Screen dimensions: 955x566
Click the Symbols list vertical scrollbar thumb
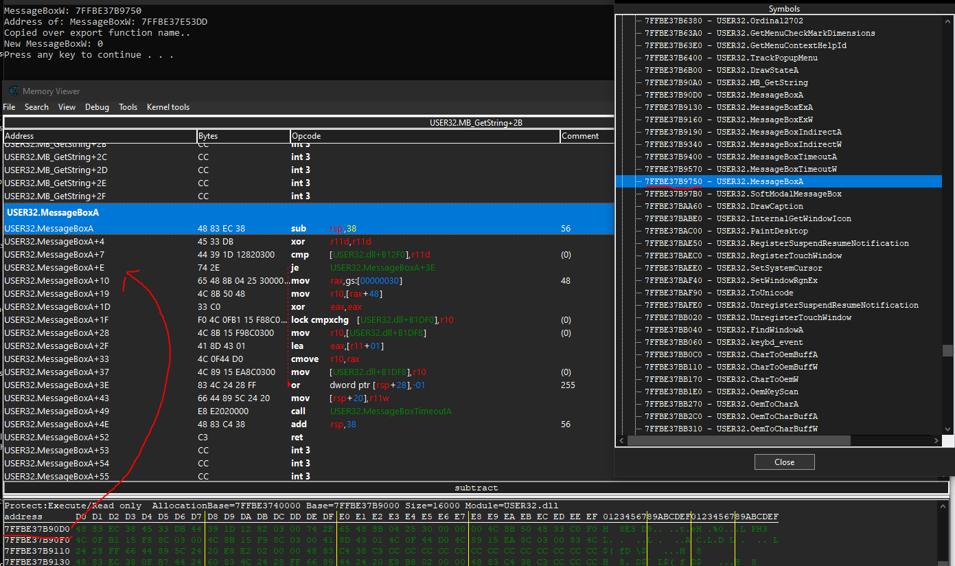pos(947,350)
